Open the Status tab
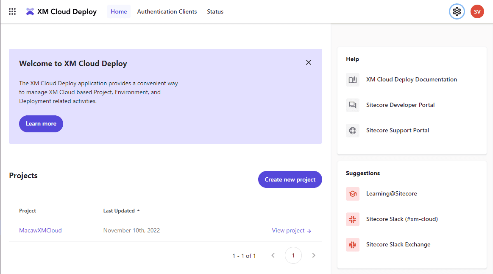Image resolution: width=493 pixels, height=274 pixels. click(x=215, y=11)
